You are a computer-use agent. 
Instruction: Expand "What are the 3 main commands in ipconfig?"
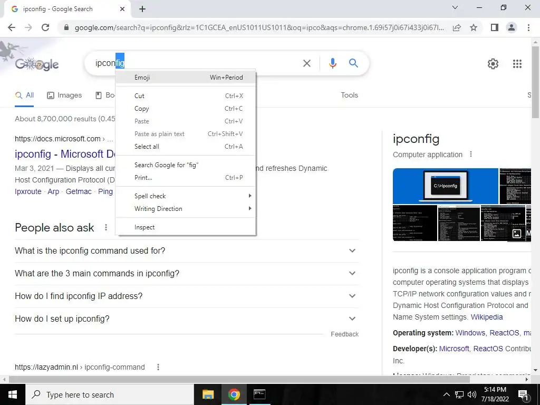[187, 274]
